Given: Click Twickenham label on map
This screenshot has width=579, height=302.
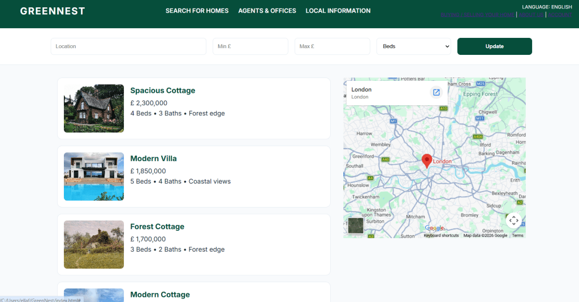Looking at the screenshot, I should (x=366, y=197).
